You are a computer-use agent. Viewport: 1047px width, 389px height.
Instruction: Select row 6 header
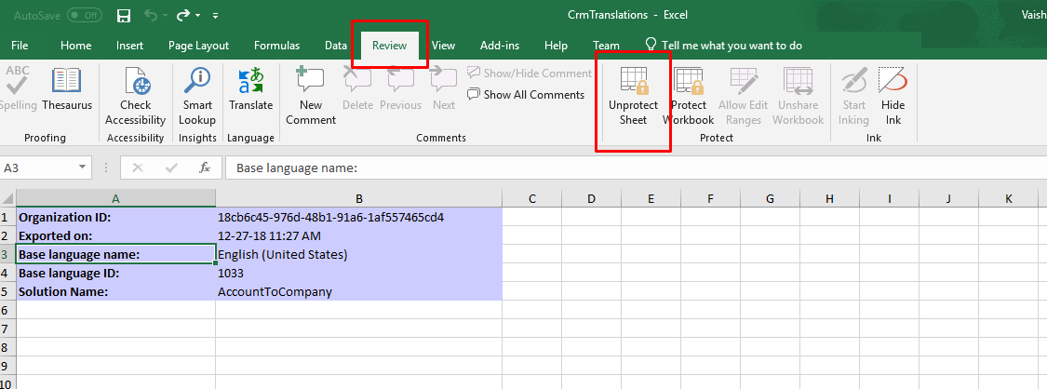(x=7, y=310)
